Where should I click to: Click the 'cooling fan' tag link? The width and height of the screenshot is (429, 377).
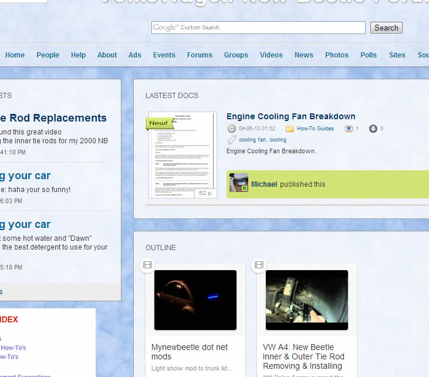pos(252,140)
